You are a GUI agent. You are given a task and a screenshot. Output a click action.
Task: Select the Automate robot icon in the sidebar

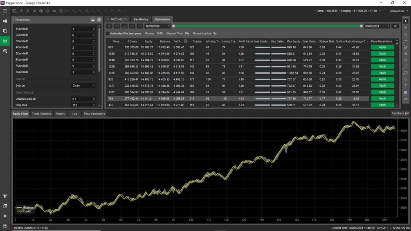5,41
